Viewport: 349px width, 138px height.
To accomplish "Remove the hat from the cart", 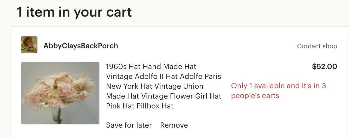I will 174,125.
